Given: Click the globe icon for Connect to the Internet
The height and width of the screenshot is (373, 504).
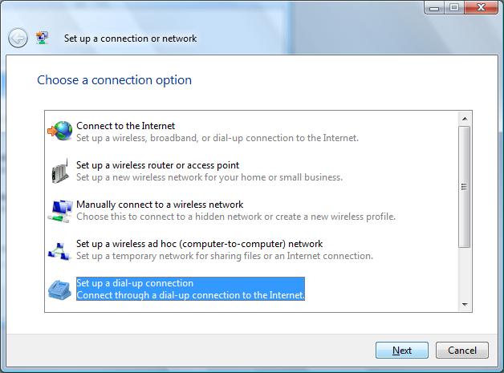Looking at the screenshot, I should (60, 131).
